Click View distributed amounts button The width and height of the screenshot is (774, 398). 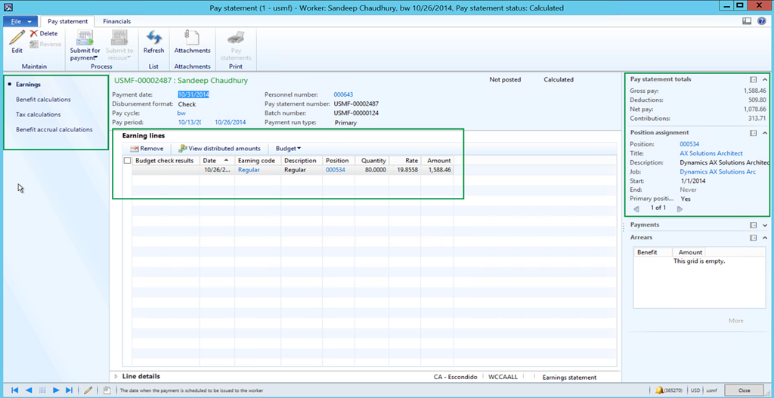coord(219,149)
